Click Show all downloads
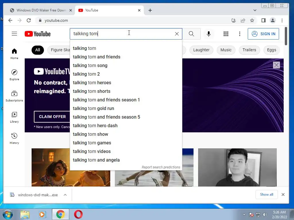Viewport: 294px width, 220px height. 266,195
